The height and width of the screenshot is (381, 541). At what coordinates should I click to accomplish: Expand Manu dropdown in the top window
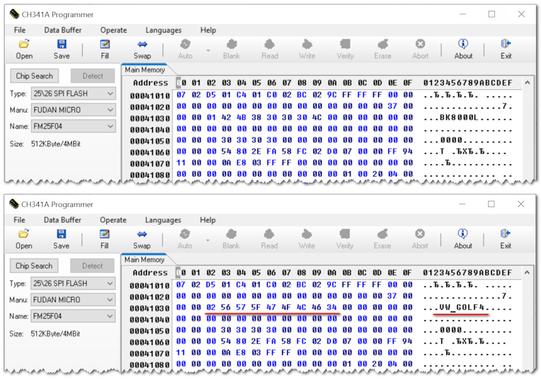(x=110, y=110)
